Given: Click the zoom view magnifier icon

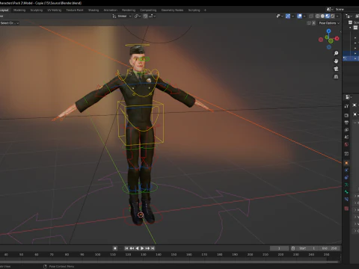Looking at the screenshot, I should 336,53.
